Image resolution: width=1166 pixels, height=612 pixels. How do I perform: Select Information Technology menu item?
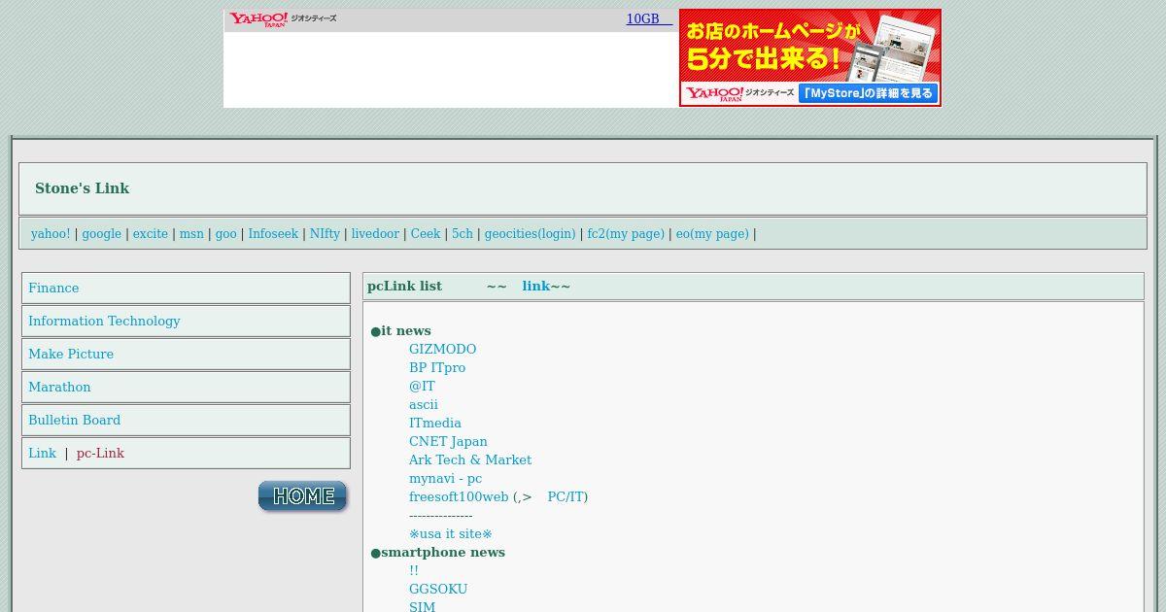tap(104, 322)
